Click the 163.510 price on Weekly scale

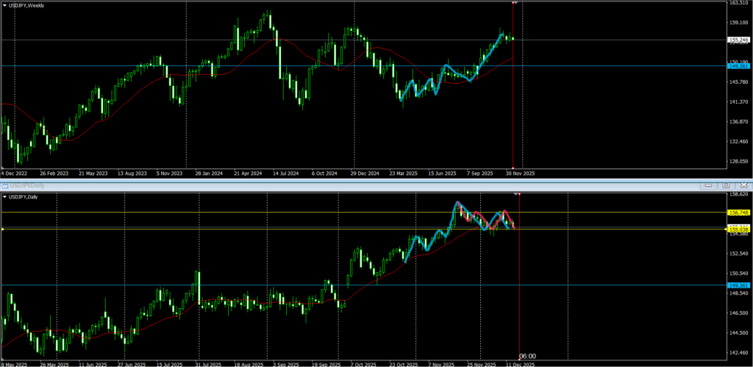(x=738, y=3)
